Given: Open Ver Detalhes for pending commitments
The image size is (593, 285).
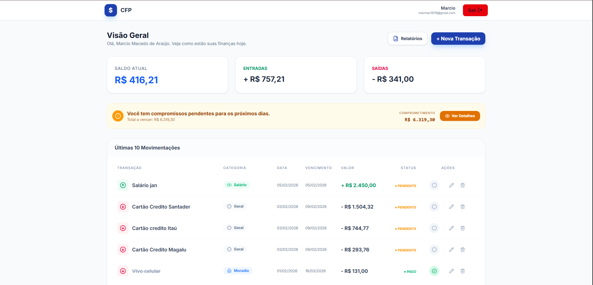Looking at the screenshot, I should (460, 116).
